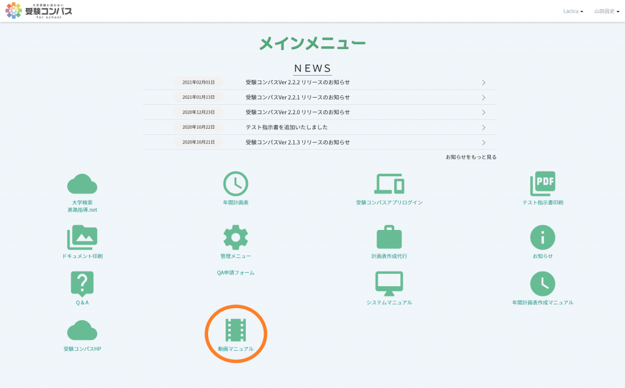Click the お知らせ info circle icon
Viewport: 625px width, 388px height.
click(x=543, y=237)
